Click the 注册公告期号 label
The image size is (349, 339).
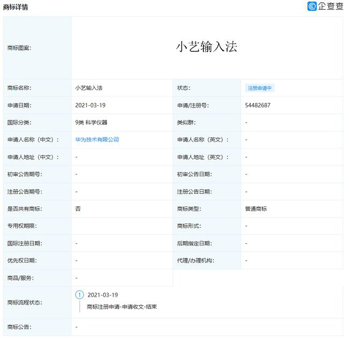25,192
